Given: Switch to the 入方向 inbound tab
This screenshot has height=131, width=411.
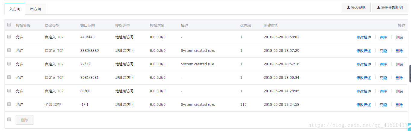Looking at the screenshot, I should point(15,9).
